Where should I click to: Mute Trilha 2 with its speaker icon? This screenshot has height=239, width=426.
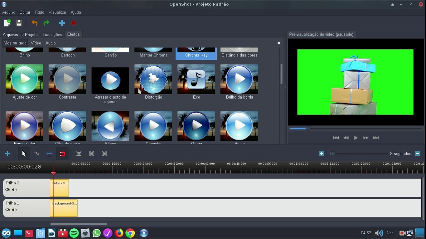(14, 190)
